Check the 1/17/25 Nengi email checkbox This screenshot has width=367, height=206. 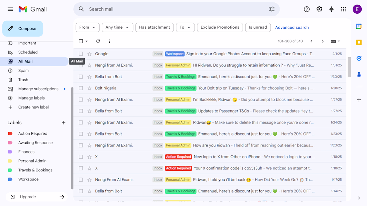click(x=81, y=180)
